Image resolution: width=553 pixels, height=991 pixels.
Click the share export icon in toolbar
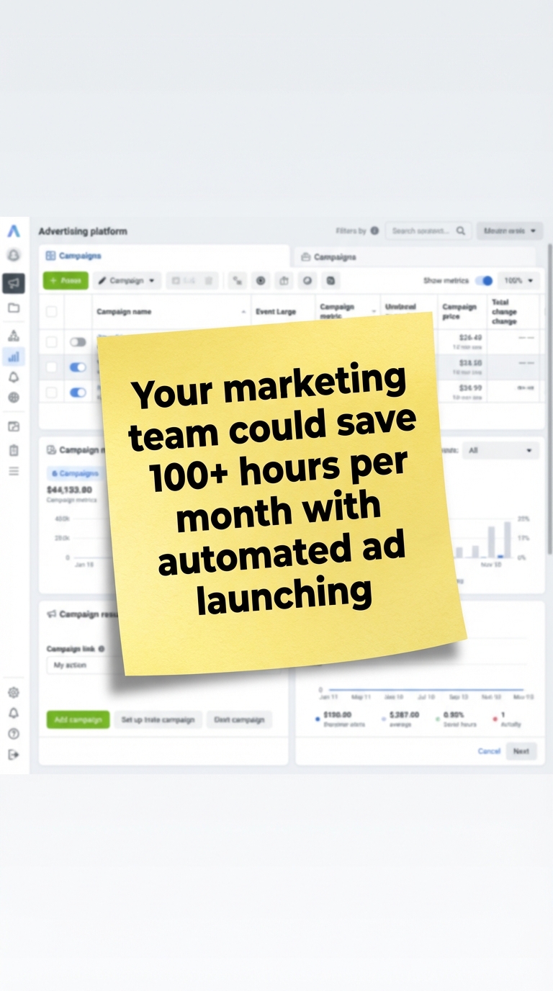pyautogui.click(x=284, y=281)
